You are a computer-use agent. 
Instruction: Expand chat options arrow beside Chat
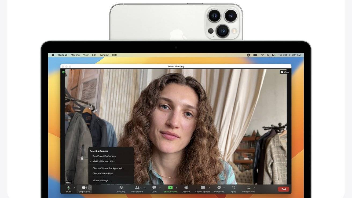pyautogui.click(x=160, y=188)
